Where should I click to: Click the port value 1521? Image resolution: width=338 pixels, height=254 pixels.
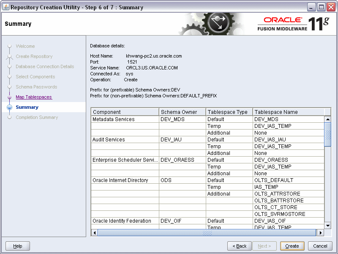[x=132, y=62]
